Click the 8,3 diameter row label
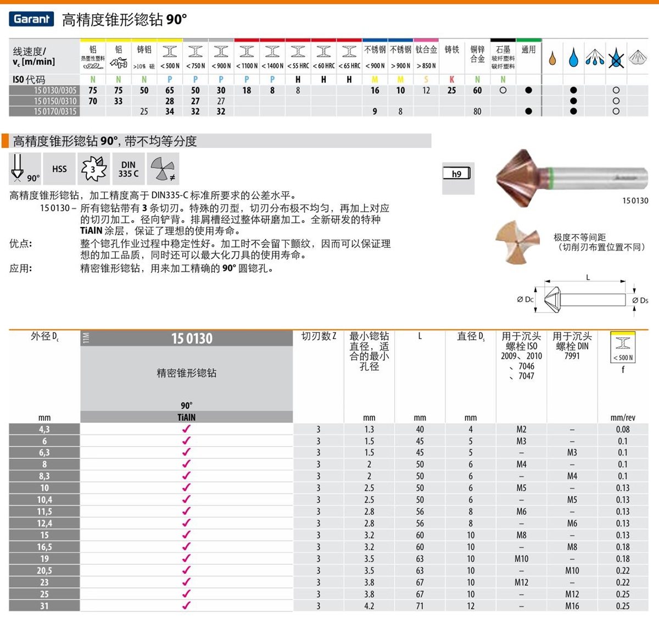This screenshot has width=659, height=622. coord(44,476)
